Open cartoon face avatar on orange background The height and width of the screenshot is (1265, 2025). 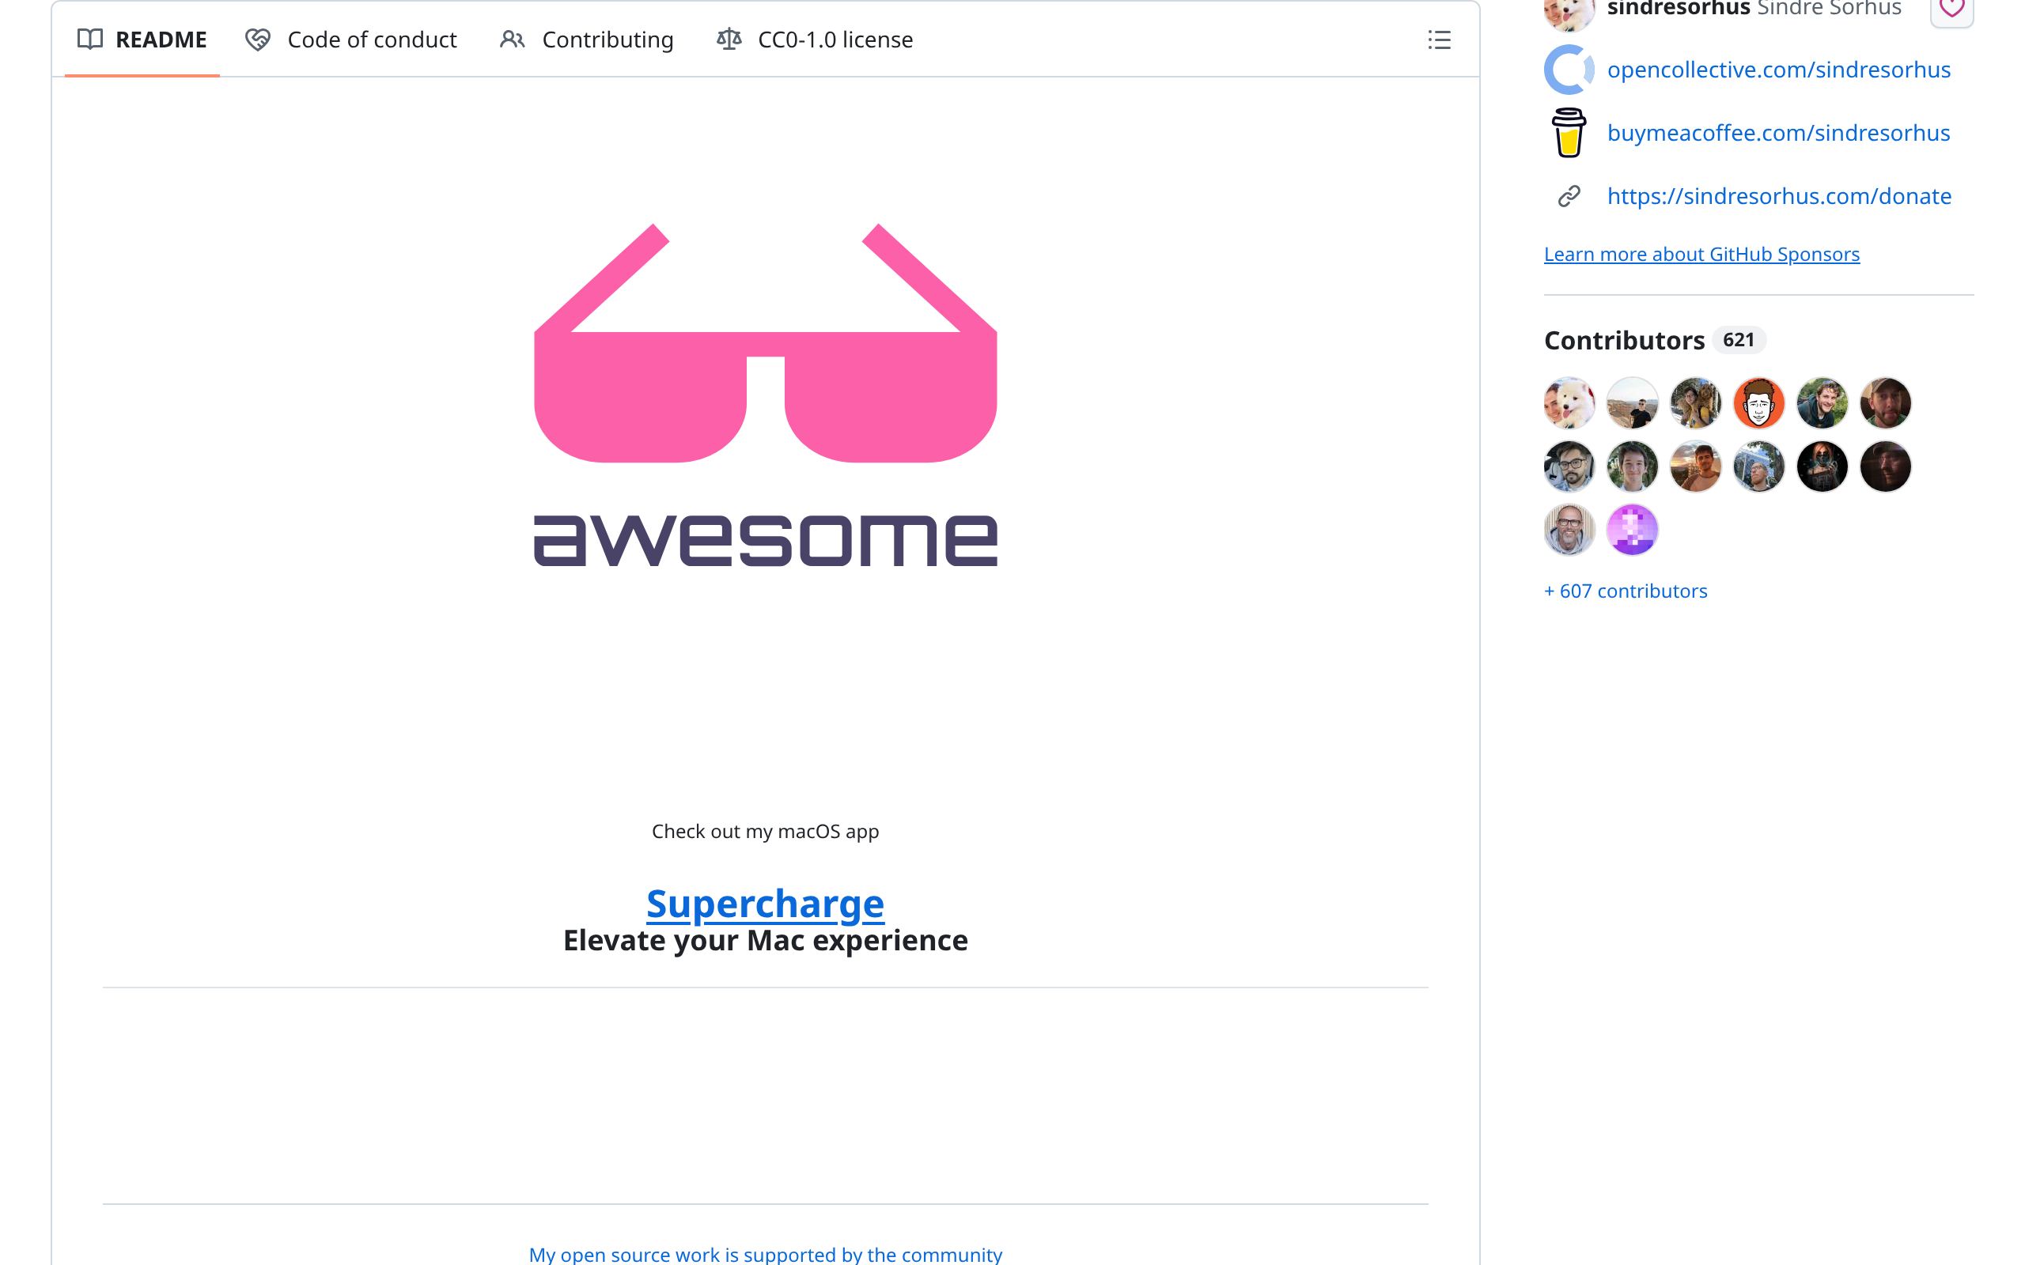point(1759,402)
